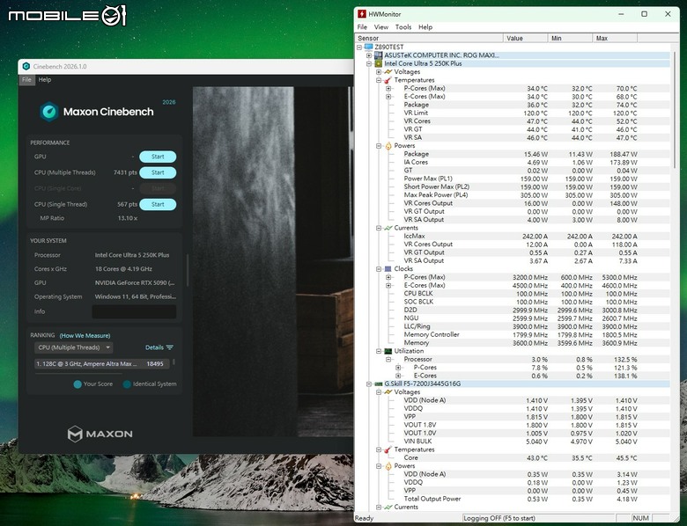Screen dimensions: 687x526
Task: Open HWMonitor Tools menu
Action: pos(403,27)
